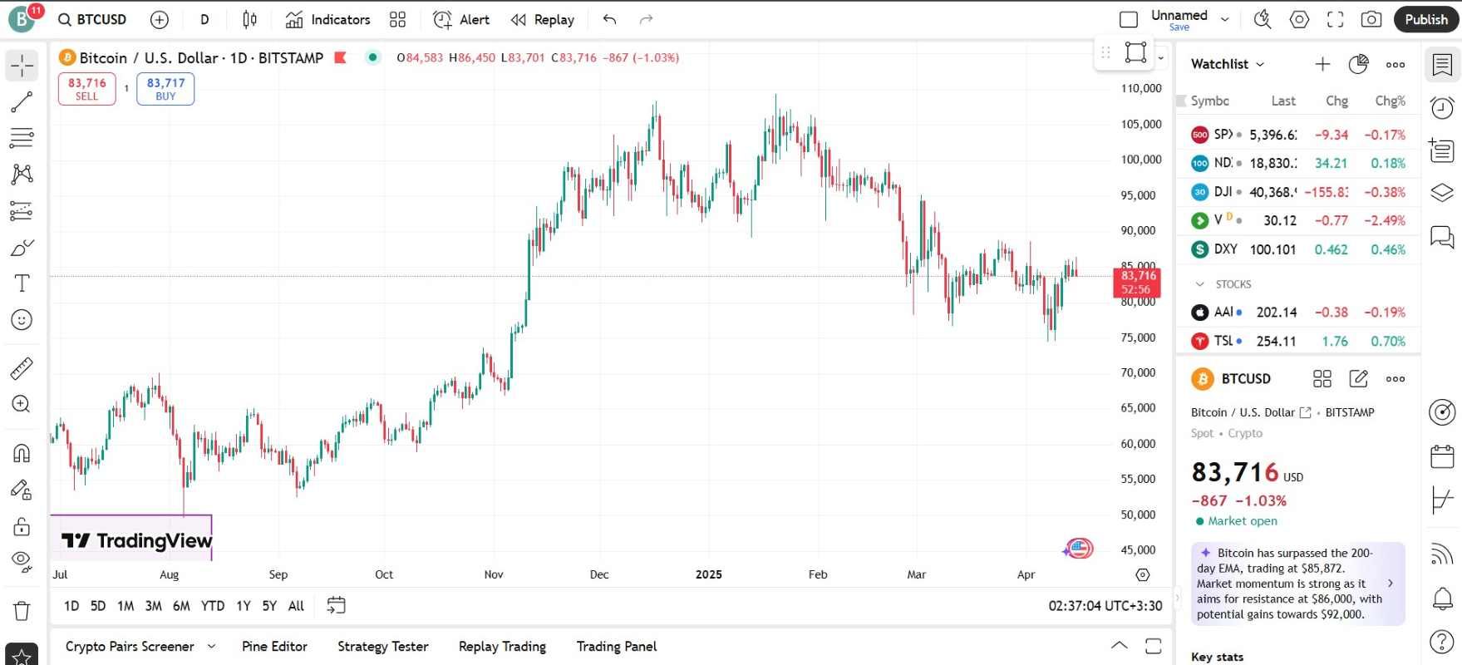
Task: Click the 83,717 BUY button
Action: click(165, 89)
